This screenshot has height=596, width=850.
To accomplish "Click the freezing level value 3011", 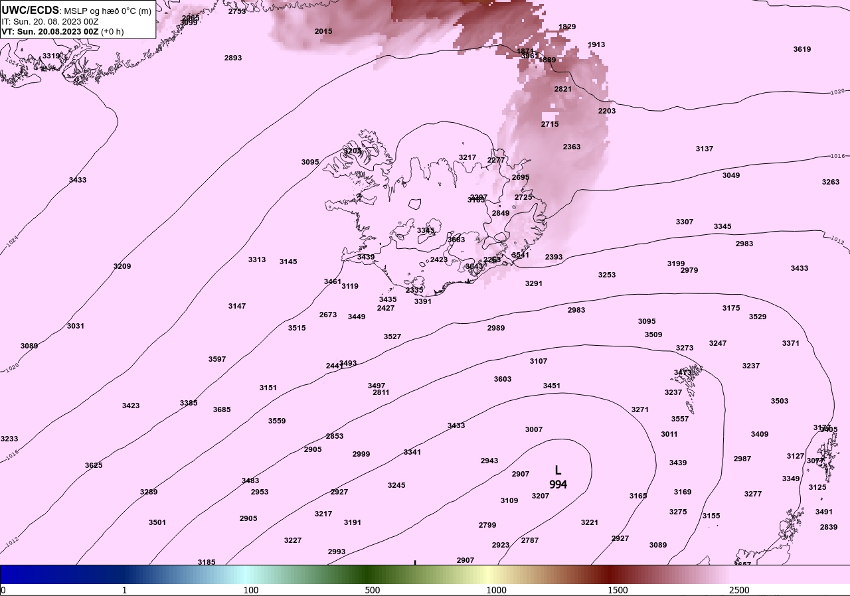I will pos(669,434).
